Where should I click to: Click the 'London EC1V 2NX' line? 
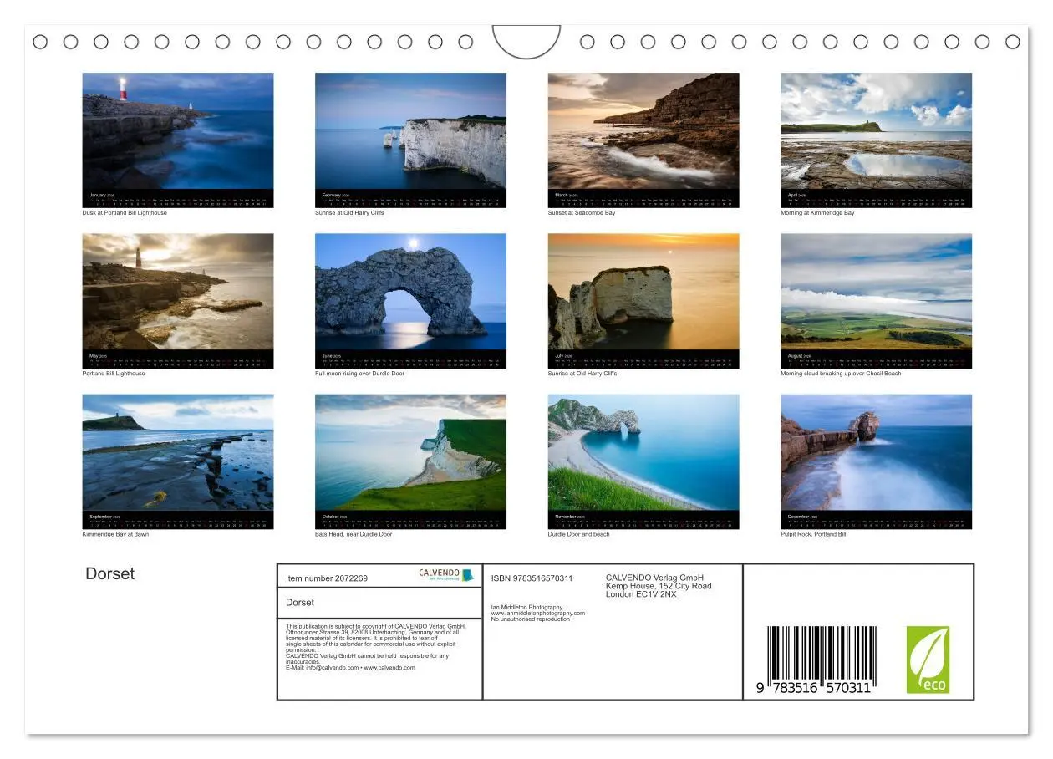641,594
